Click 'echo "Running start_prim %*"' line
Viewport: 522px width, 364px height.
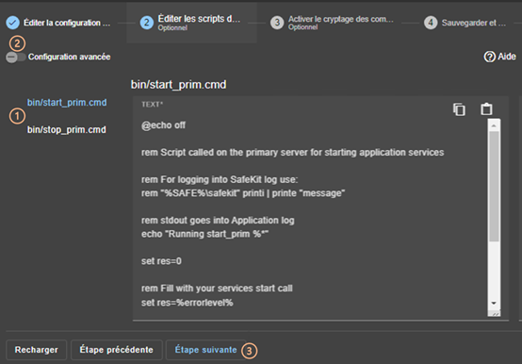(204, 234)
